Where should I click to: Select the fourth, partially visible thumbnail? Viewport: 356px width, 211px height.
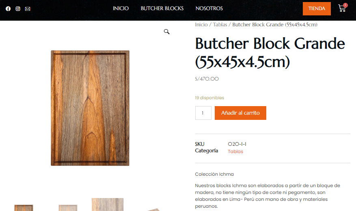pyautogui.click(x=153, y=210)
